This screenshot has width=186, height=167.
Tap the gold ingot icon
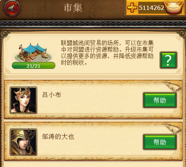coord(174,7)
